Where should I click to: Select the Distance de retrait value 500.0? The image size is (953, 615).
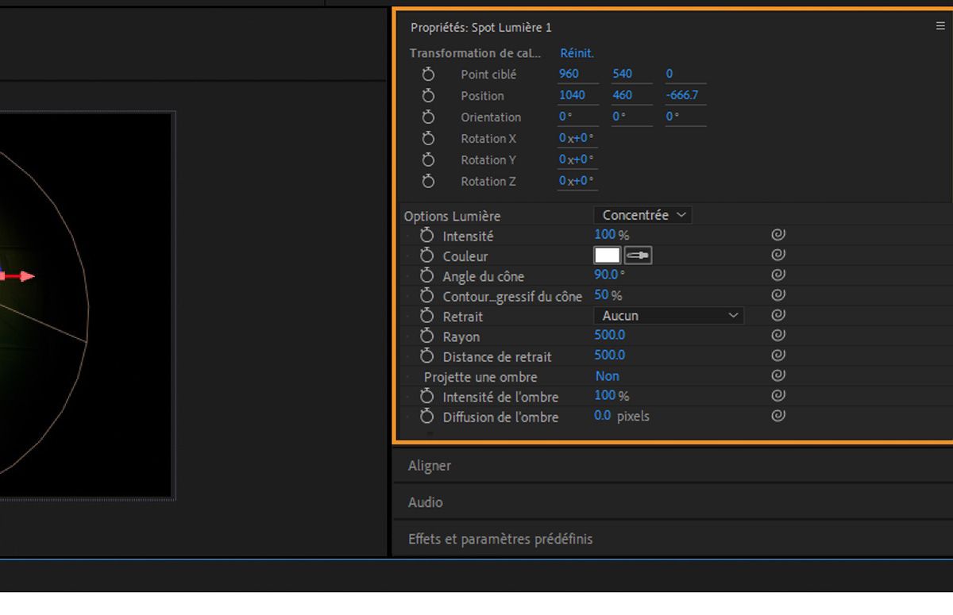(610, 356)
